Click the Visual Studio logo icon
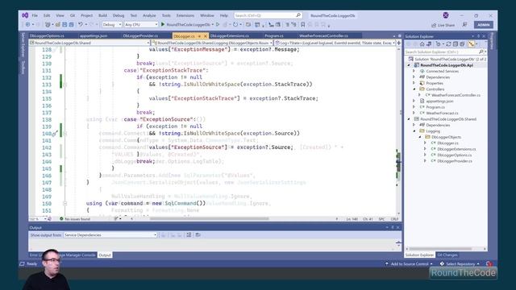 (25, 15)
